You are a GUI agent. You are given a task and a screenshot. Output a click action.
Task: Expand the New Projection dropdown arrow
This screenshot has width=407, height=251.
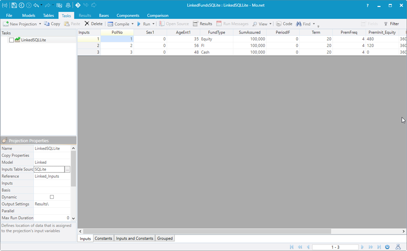point(40,24)
